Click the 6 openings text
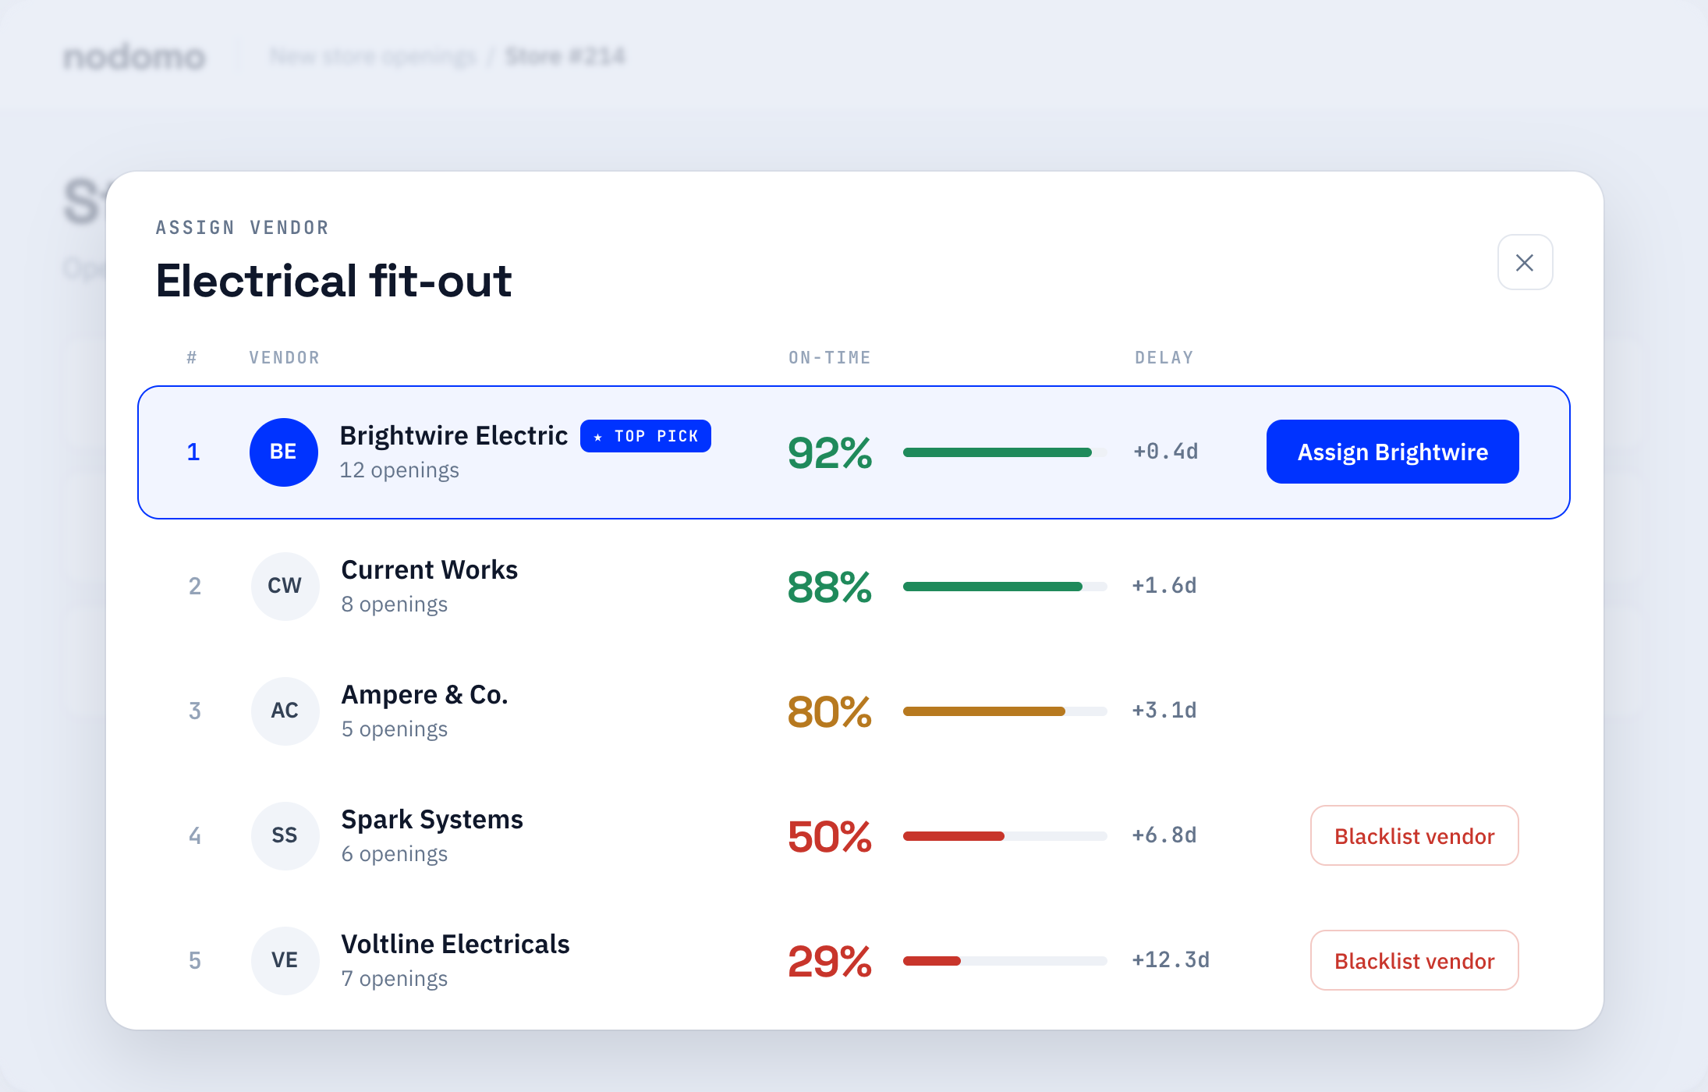The height and width of the screenshot is (1092, 1708). pyautogui.click(x=395, y=854)
